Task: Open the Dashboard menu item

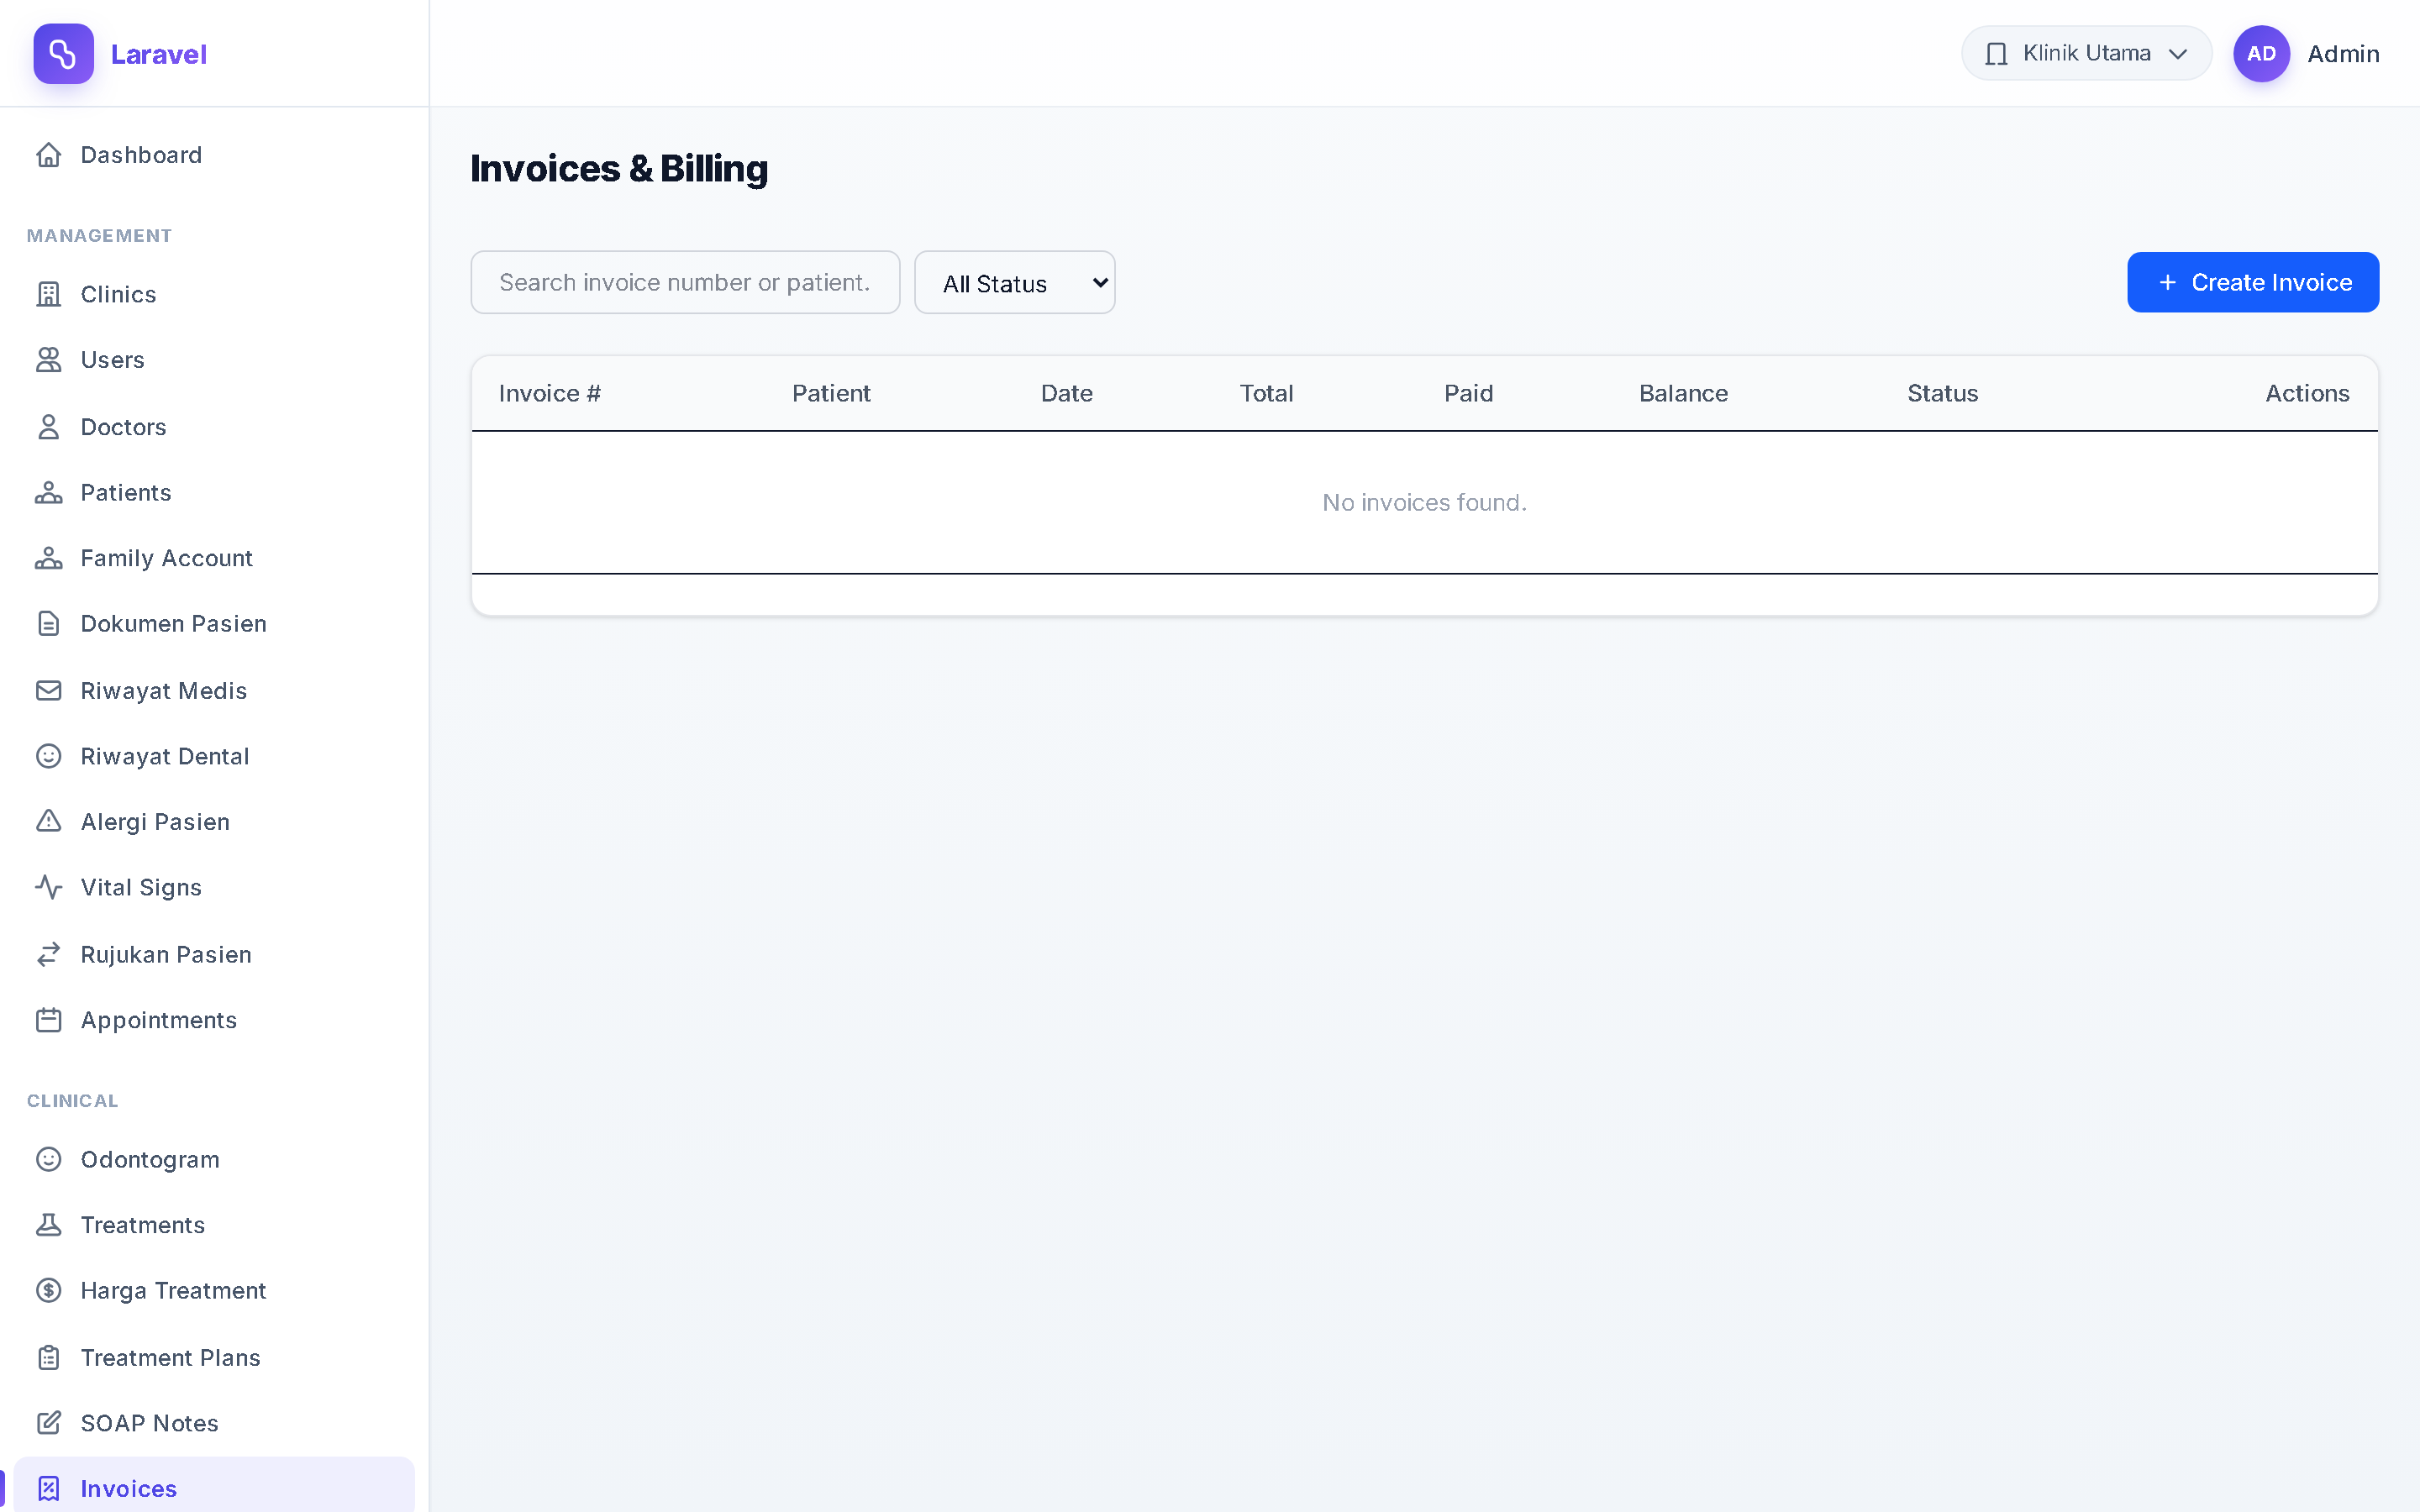Action: tap(214, 155)
